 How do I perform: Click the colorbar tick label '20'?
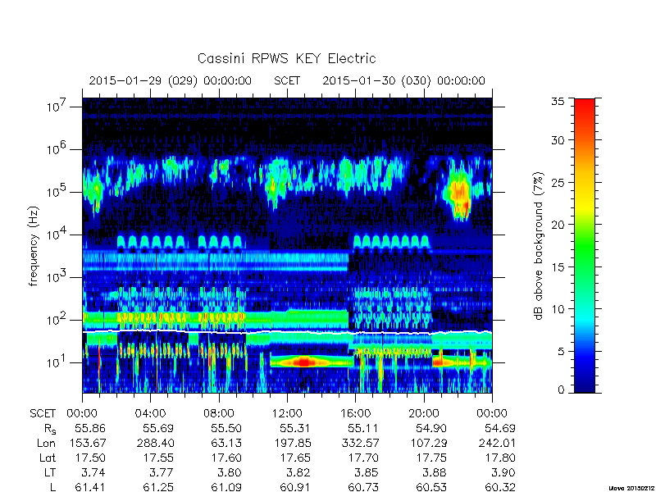[x=558, y=225]
